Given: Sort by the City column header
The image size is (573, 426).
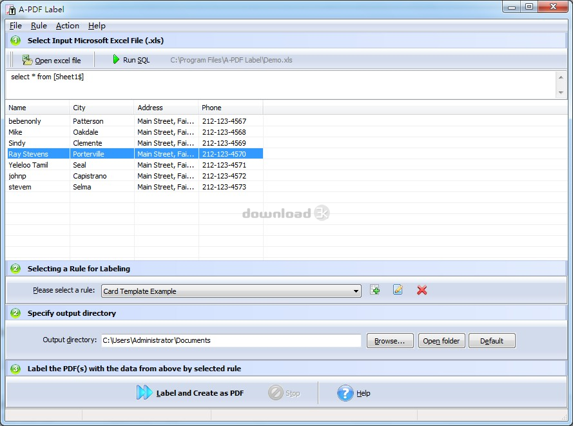Looking at the screenshot, I should pos(102,108).
